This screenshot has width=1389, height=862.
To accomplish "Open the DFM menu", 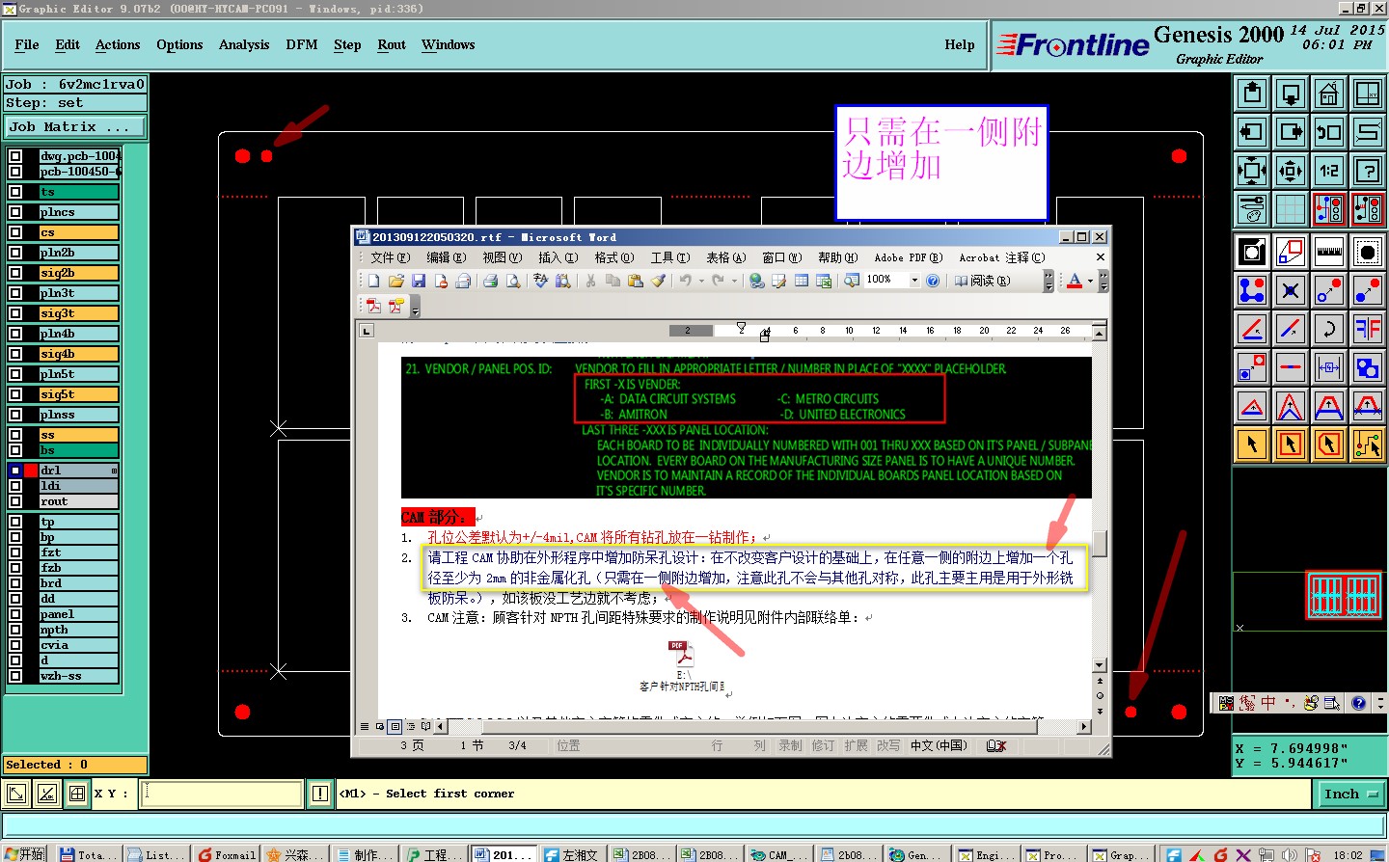I will click(302, 44).
